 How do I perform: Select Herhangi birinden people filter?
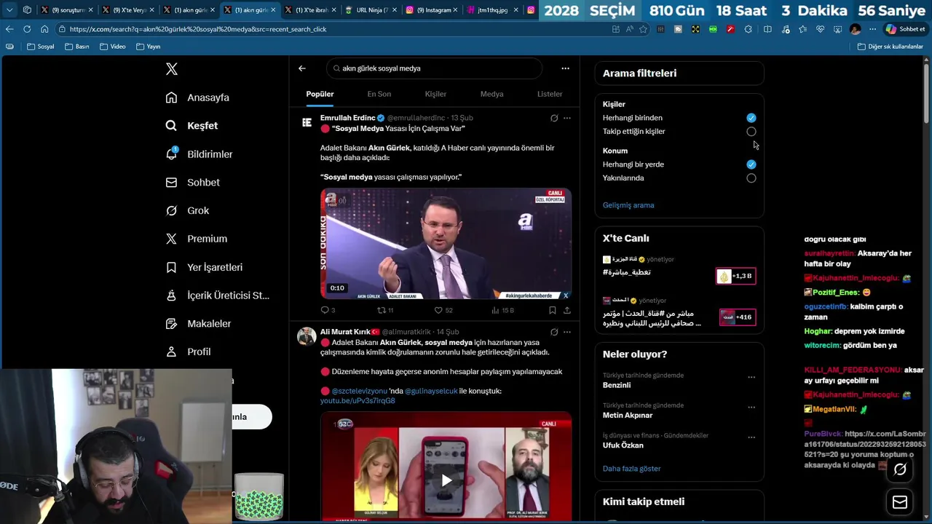coord(751,118)
